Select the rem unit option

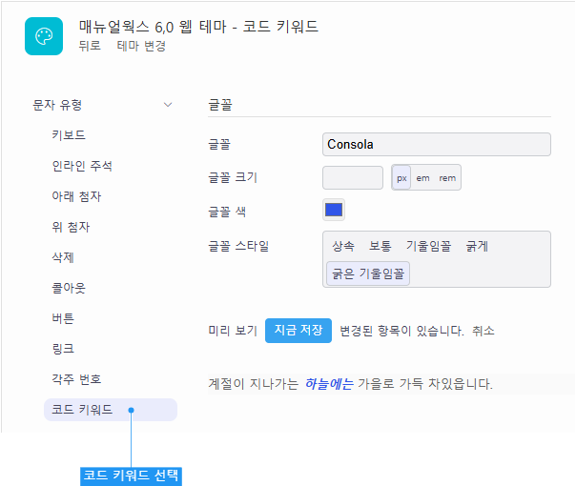(x=447, y=178)
